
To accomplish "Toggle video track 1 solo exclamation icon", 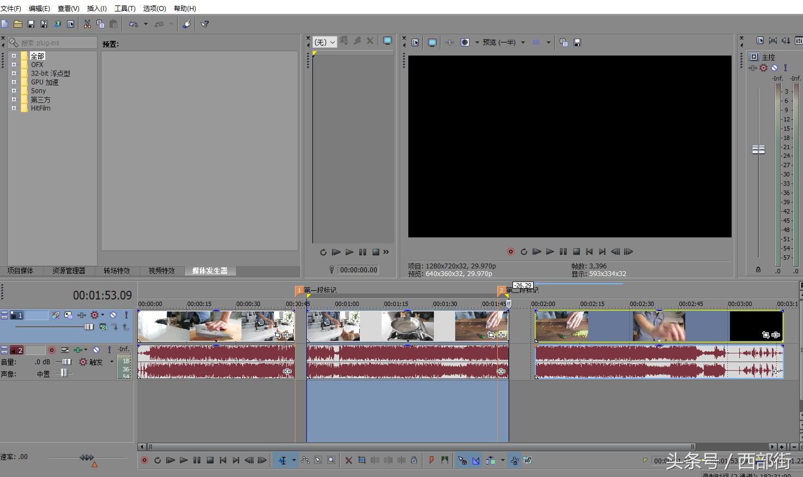I will pyautogui.click(x=126, y=315).
